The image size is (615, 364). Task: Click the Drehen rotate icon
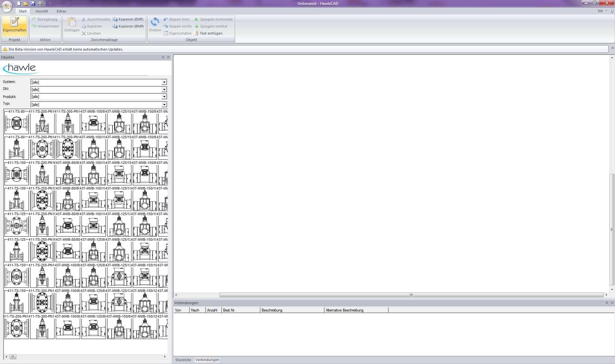pos(155,22)
